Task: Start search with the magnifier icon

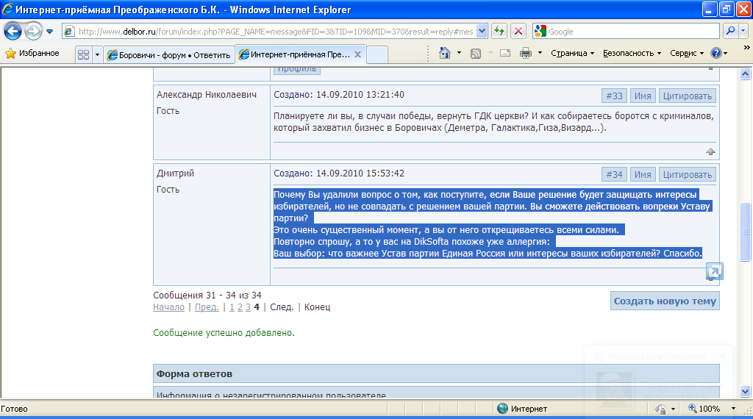Action: 730,31
